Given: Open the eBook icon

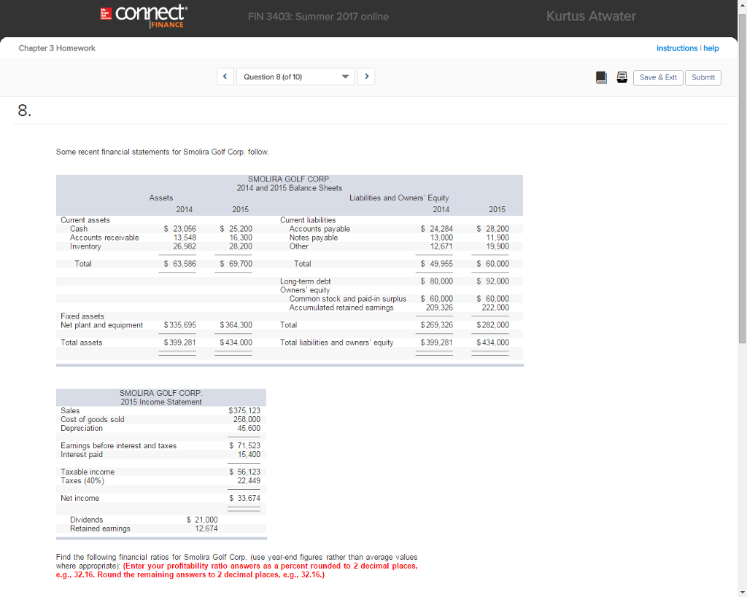Looking at the screenshot, I should pos(601,77).
